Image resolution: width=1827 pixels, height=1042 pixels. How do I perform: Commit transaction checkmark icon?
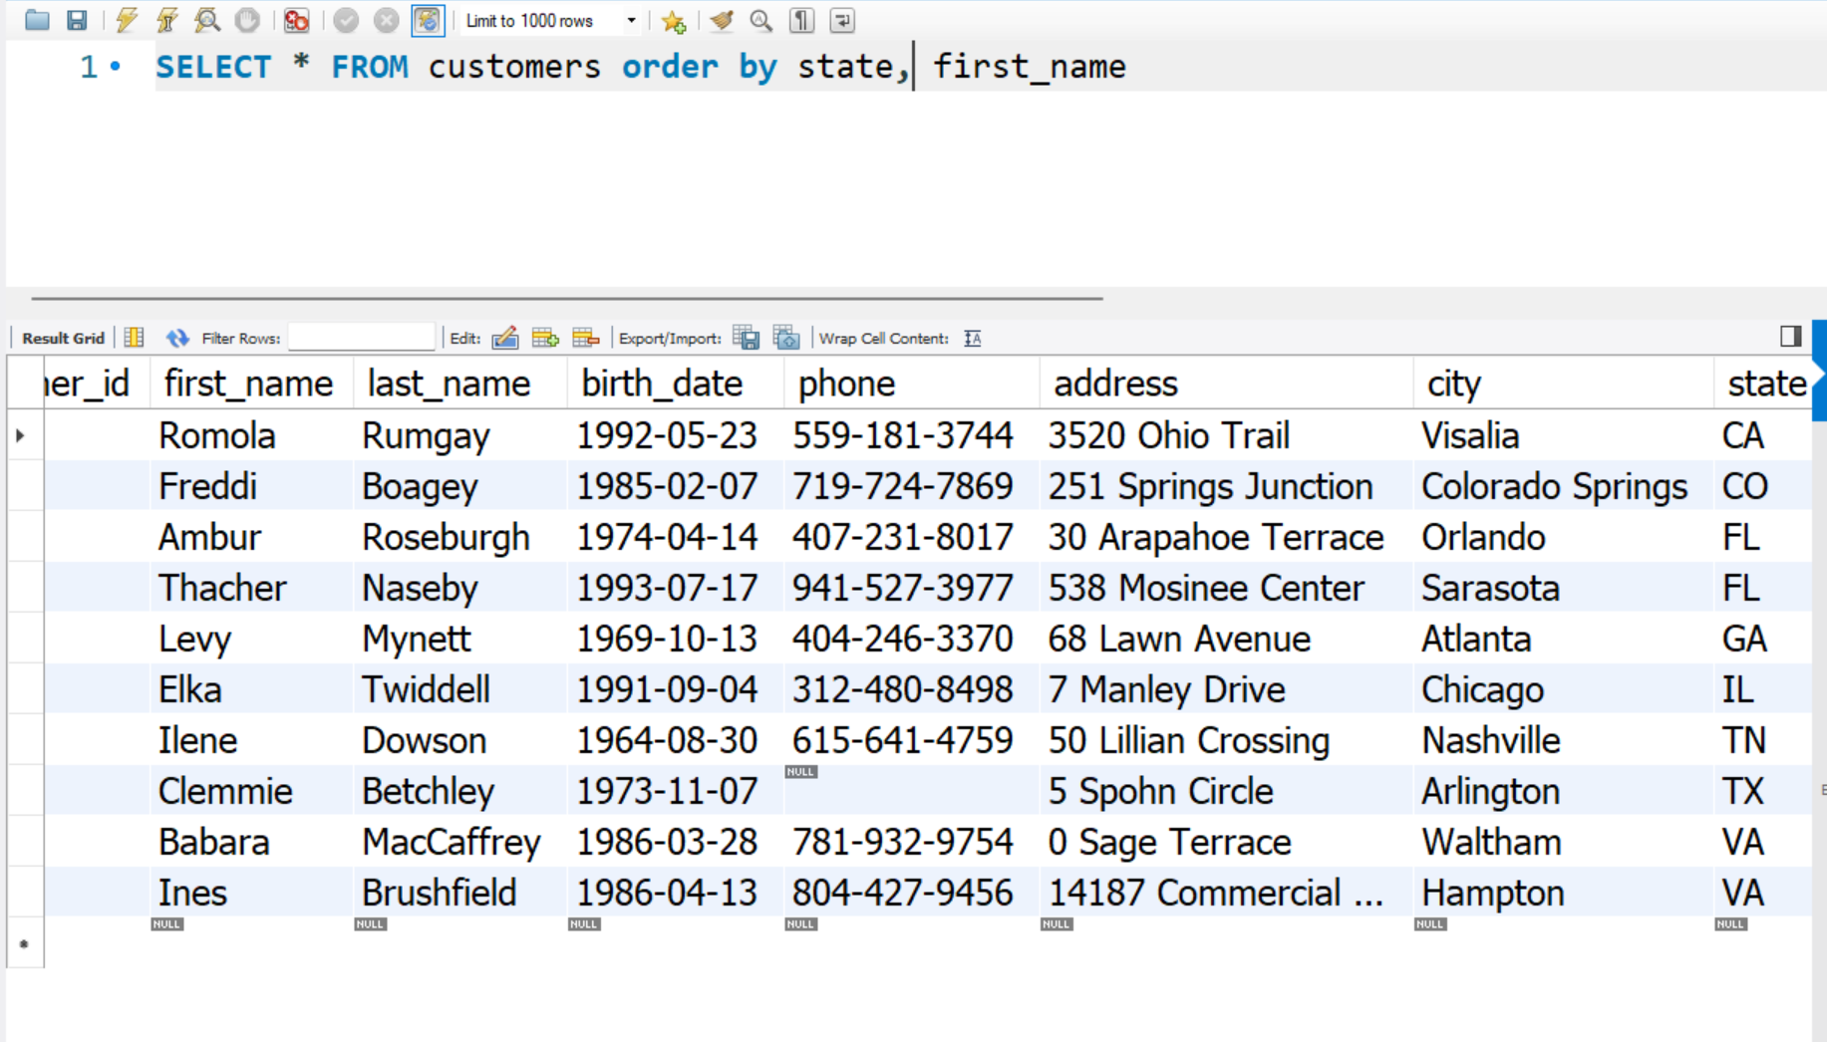point(346,20)
